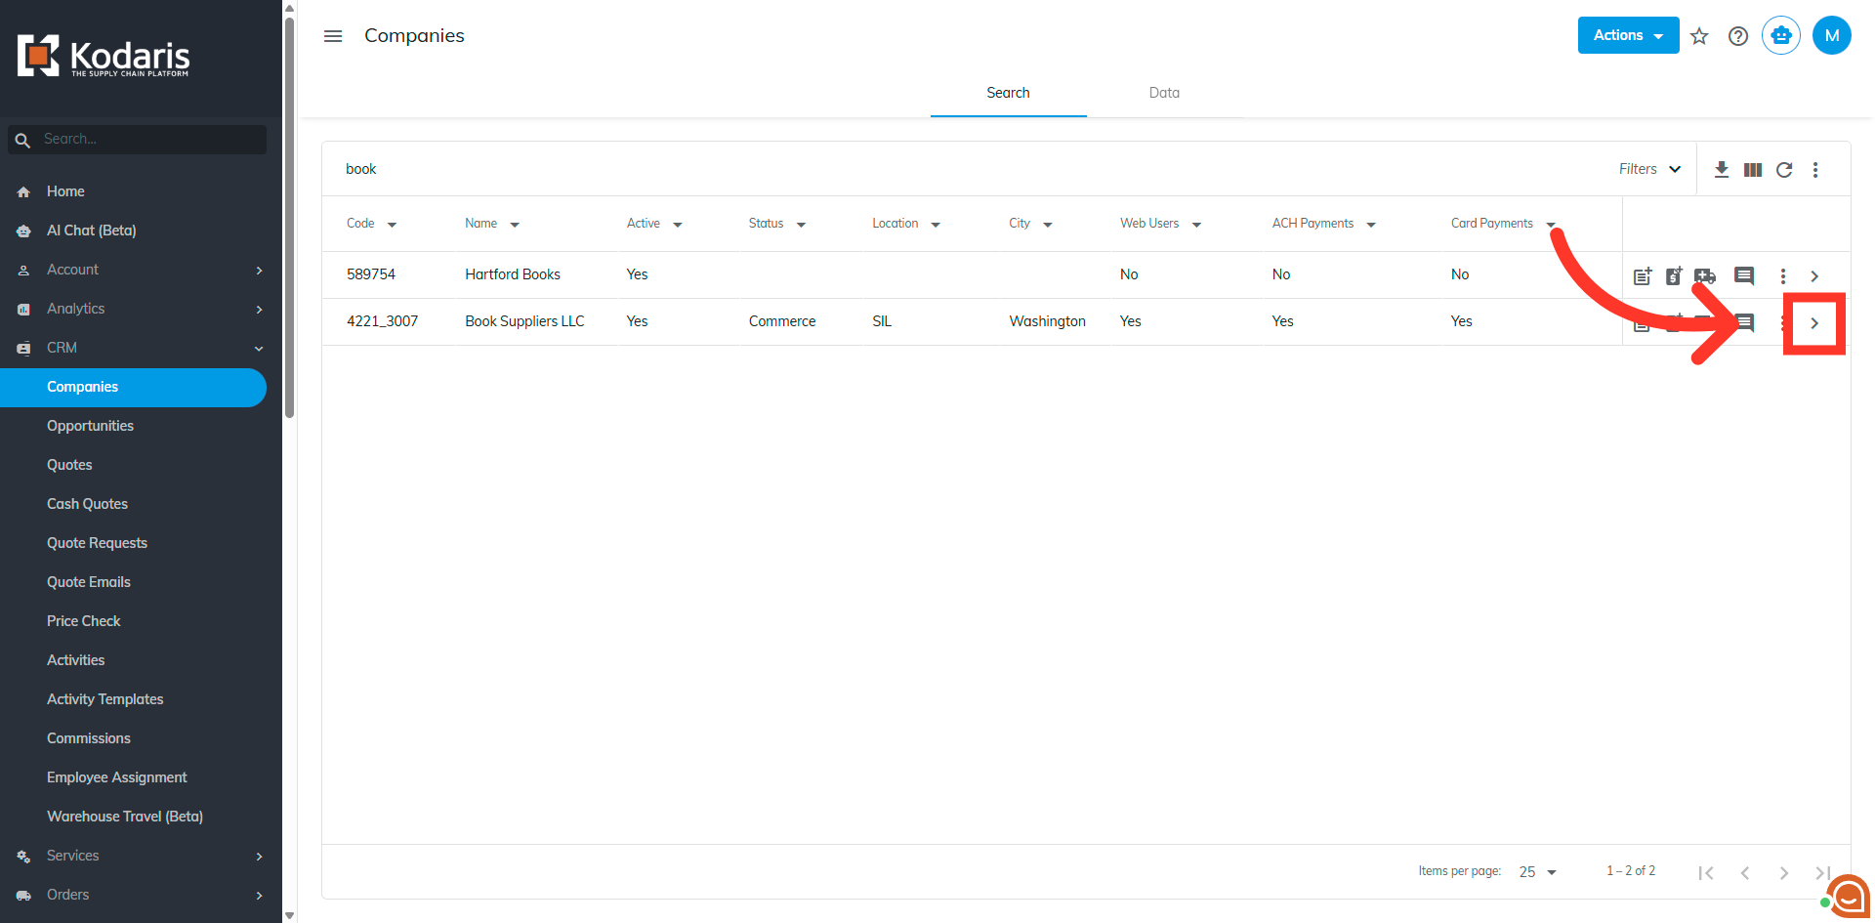This screenshot has height=923, width=1875.
Task: Open the hamburger menu beside the Companies title
Action: [333, 36]
